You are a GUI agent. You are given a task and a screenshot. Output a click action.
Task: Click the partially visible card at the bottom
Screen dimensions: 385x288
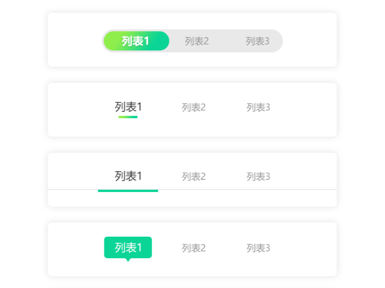click(x=192, y=286)
